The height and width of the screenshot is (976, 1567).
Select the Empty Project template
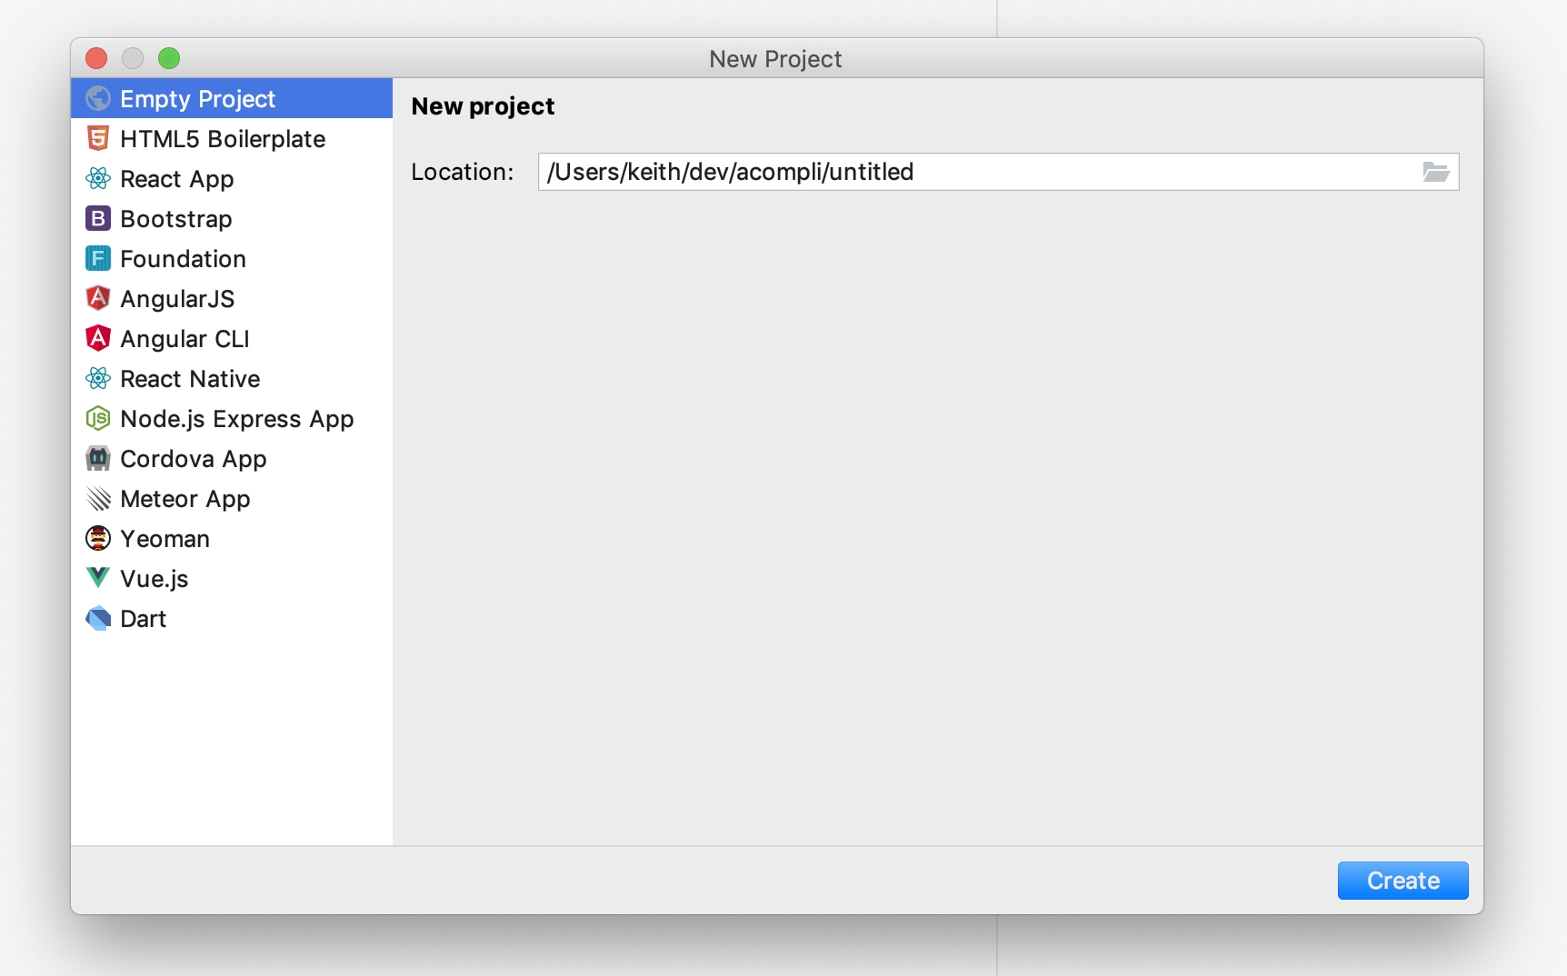197,98
